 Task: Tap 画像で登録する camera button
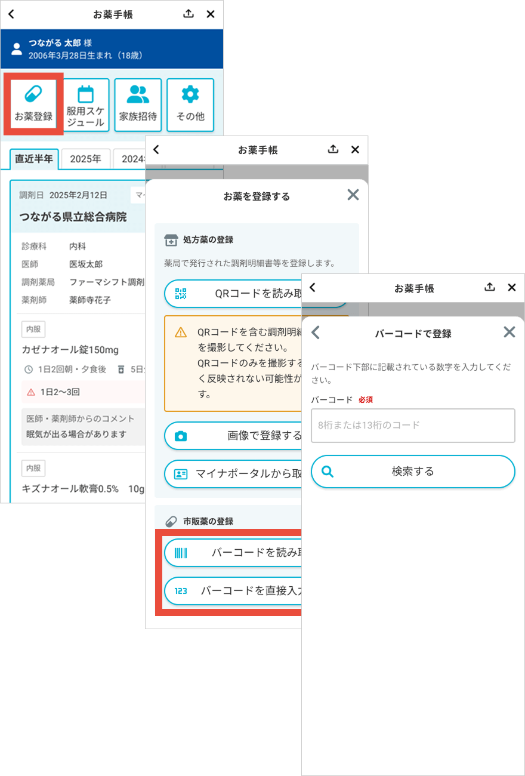coord(233,436)
